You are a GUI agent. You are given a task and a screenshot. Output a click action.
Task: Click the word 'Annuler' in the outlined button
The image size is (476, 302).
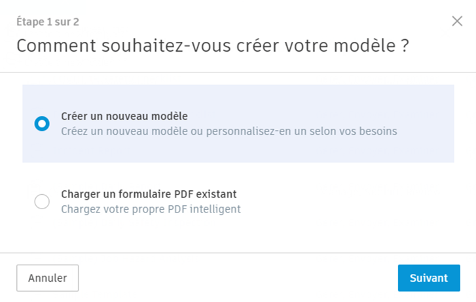click(47, 278)
